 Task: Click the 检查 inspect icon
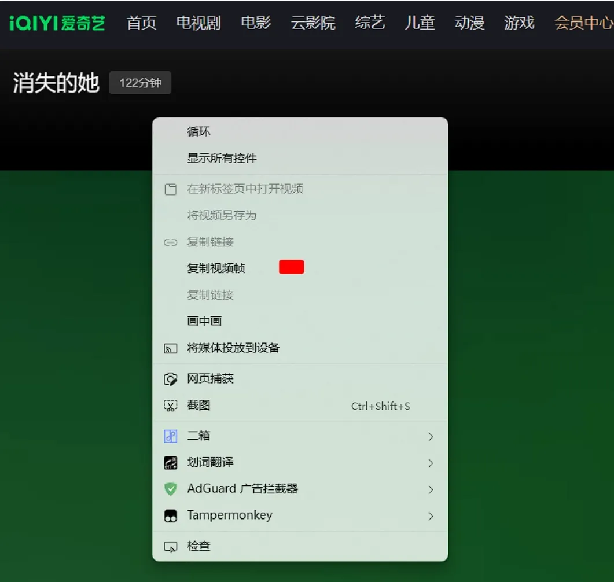coord(170,547)
